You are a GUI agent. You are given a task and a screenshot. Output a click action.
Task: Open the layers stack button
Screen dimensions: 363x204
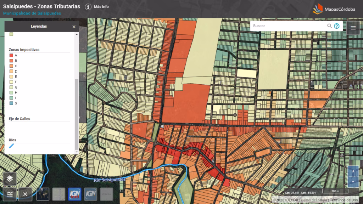point(10,178)
